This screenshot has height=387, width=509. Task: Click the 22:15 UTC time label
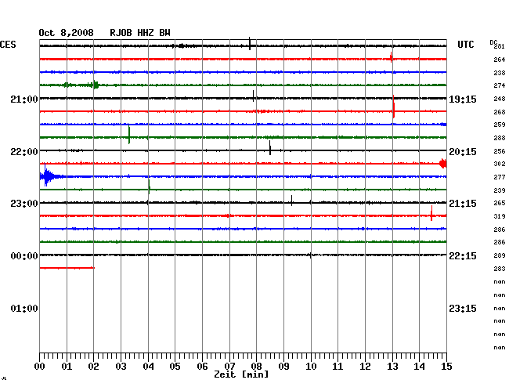point(463,256)
